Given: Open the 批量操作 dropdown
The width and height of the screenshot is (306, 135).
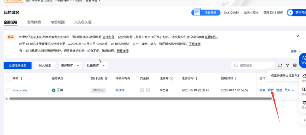Looking at the screenshot, I should tap(96, 66).
